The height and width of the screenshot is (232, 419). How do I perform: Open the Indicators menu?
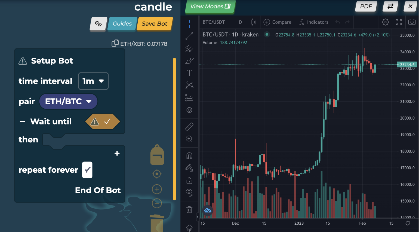point(314,22)
